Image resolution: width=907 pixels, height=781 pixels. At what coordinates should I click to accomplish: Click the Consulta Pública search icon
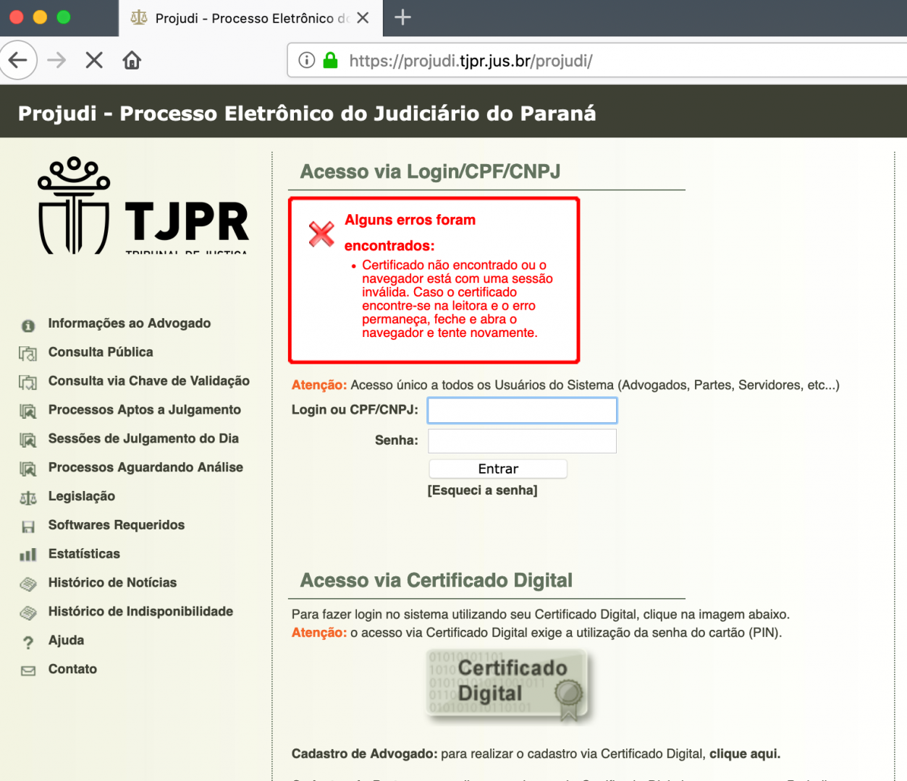tap(28, 354)
